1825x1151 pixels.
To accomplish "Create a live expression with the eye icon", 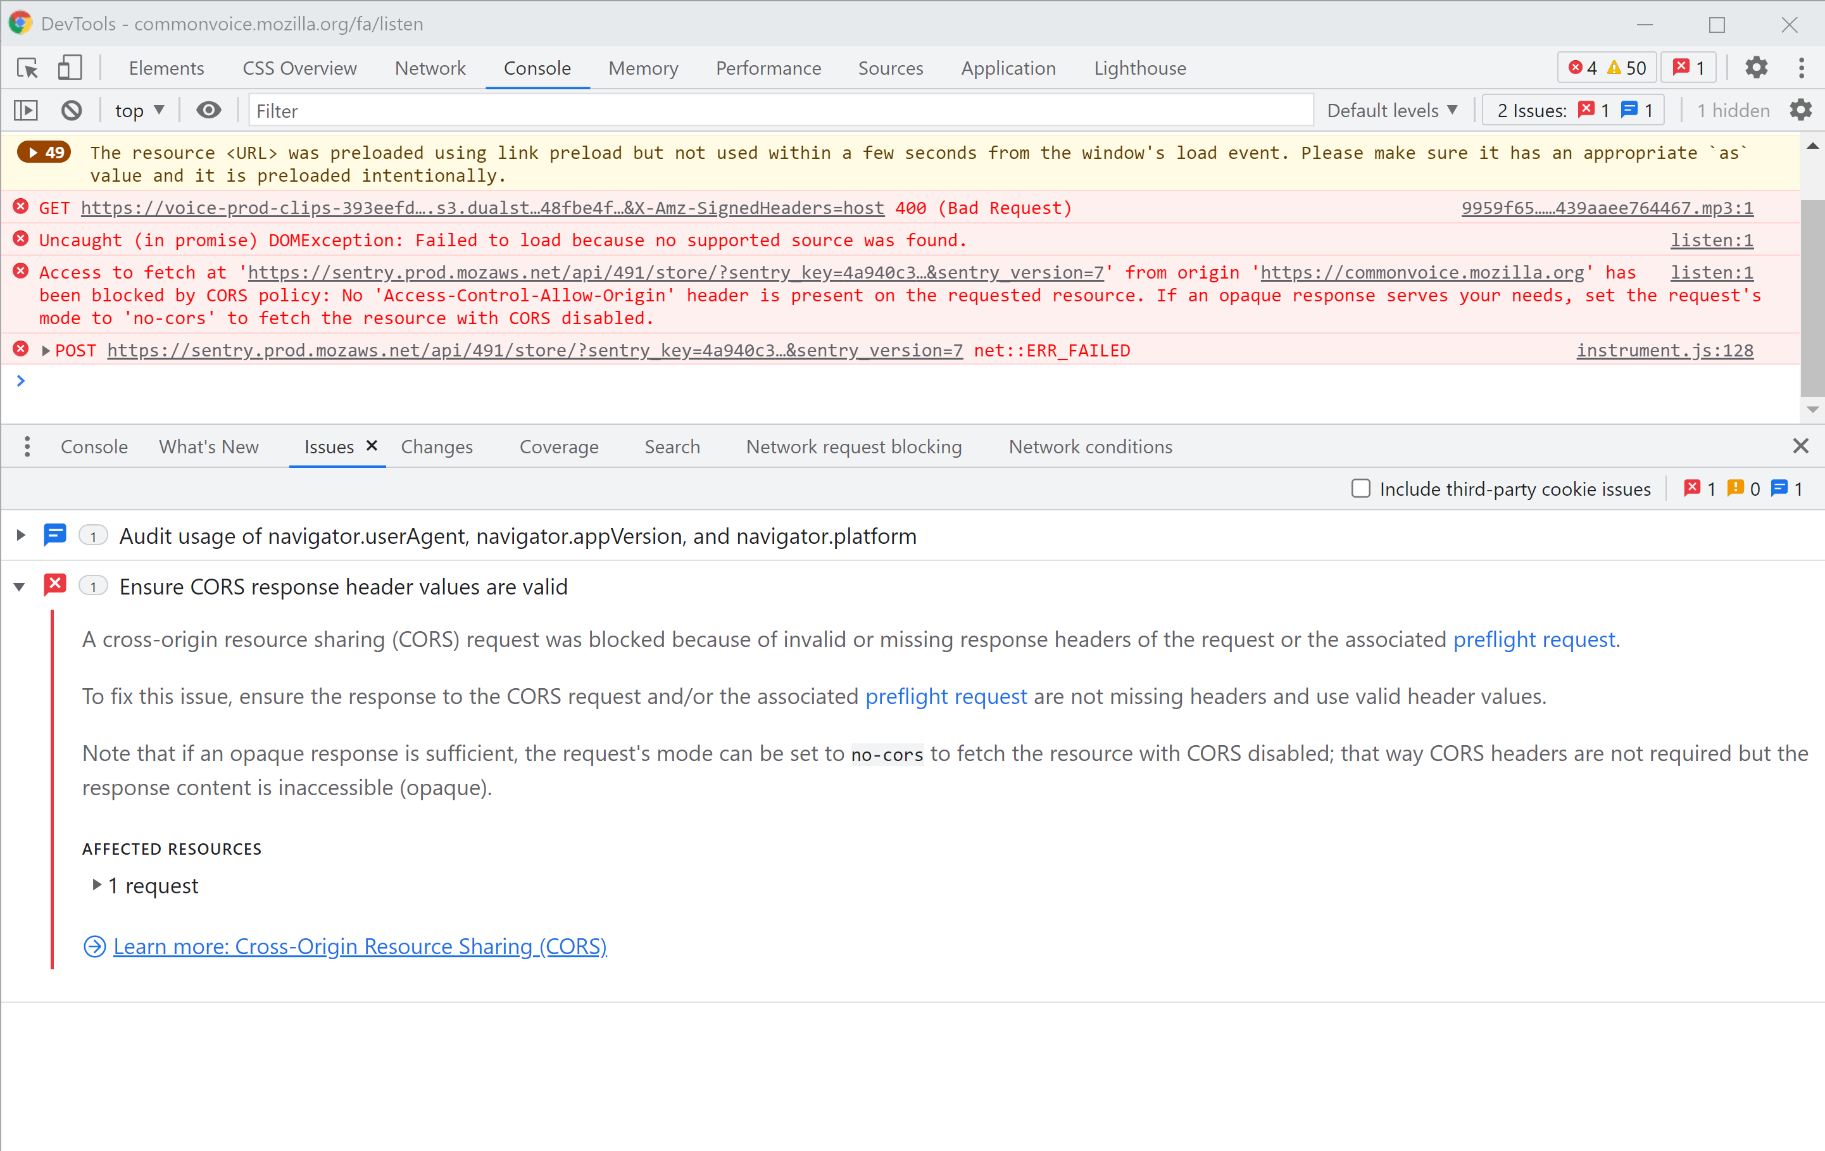I will click(x=208, y=111).
